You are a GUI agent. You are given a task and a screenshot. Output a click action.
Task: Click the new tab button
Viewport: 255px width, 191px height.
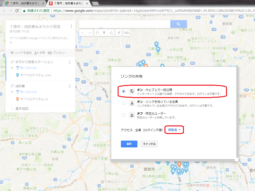point(95,4)
